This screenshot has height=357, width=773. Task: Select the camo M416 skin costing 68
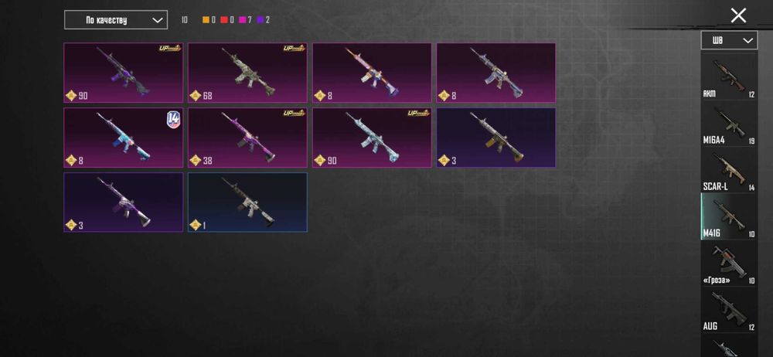(247, 73)
